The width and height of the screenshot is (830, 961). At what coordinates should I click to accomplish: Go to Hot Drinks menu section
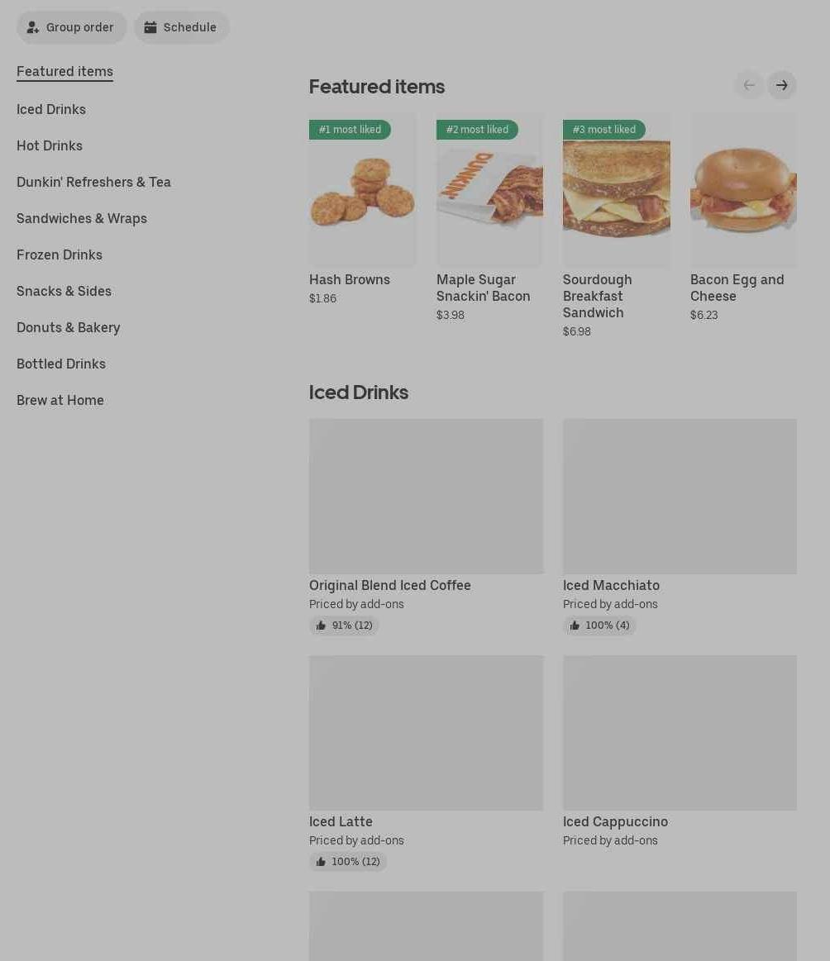[x=49, y=145]
